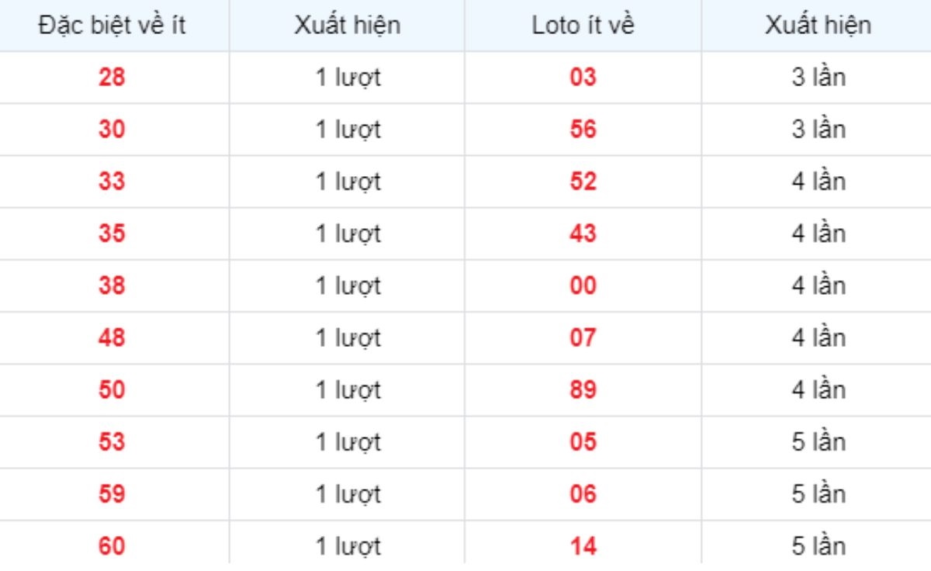This screenshot has width=931, height=571.
Task: Select loto number 03
Action: (x=583, y=78)
